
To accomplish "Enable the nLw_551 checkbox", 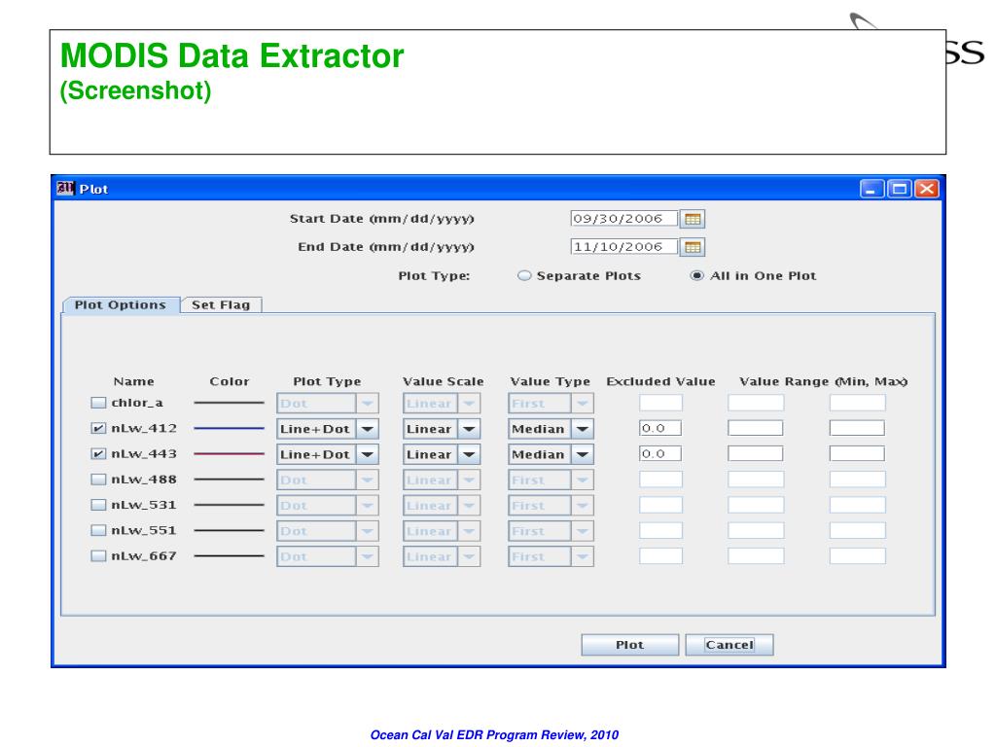I will (98, 530).
